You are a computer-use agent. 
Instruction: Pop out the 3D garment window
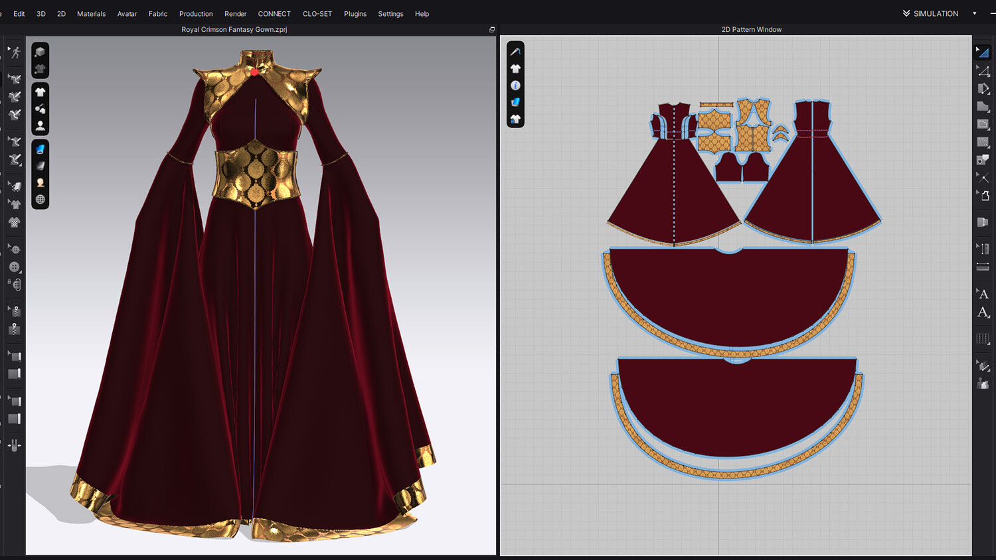click(x=492, y=30)
